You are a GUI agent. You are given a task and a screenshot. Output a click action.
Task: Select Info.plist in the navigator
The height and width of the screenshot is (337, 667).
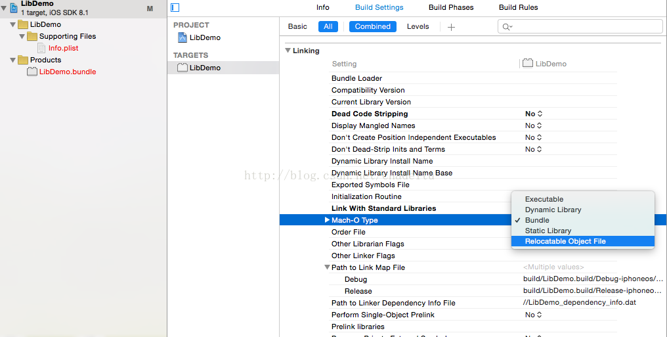[64, 48]
